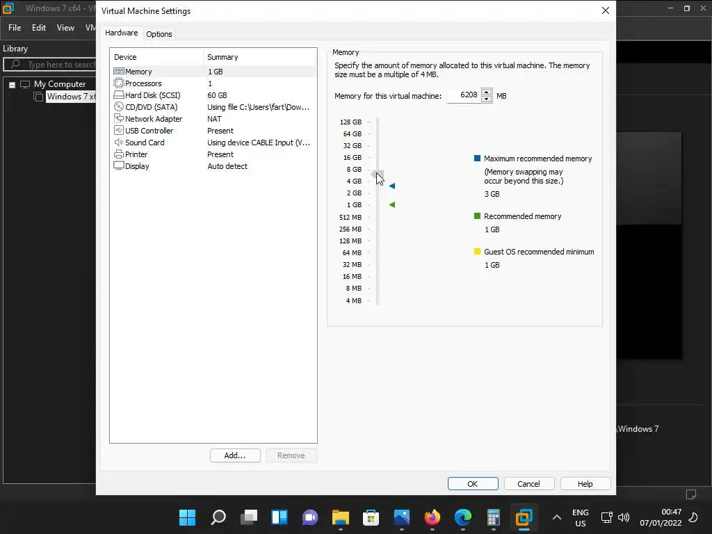Open File Explorer from taskbar

(341, 517)
